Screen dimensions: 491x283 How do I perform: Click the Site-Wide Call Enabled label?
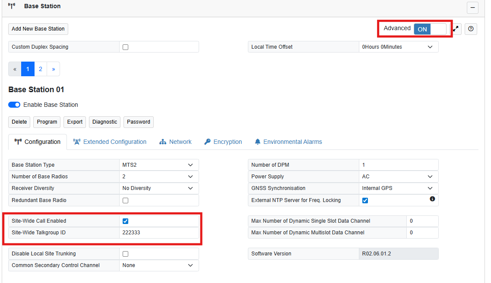point(39,221)
